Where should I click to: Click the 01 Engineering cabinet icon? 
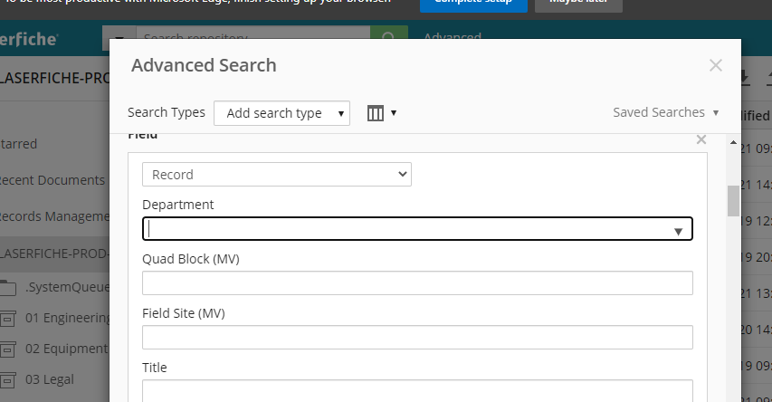8,318
